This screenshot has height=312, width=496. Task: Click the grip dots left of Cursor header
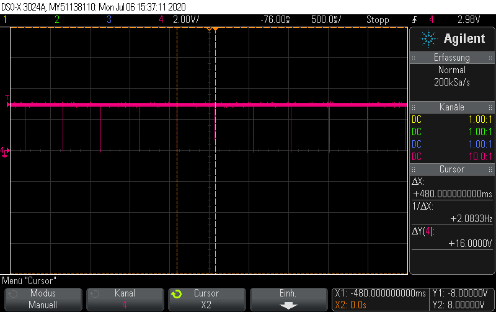pyautogui.click(x=414, y=169)
